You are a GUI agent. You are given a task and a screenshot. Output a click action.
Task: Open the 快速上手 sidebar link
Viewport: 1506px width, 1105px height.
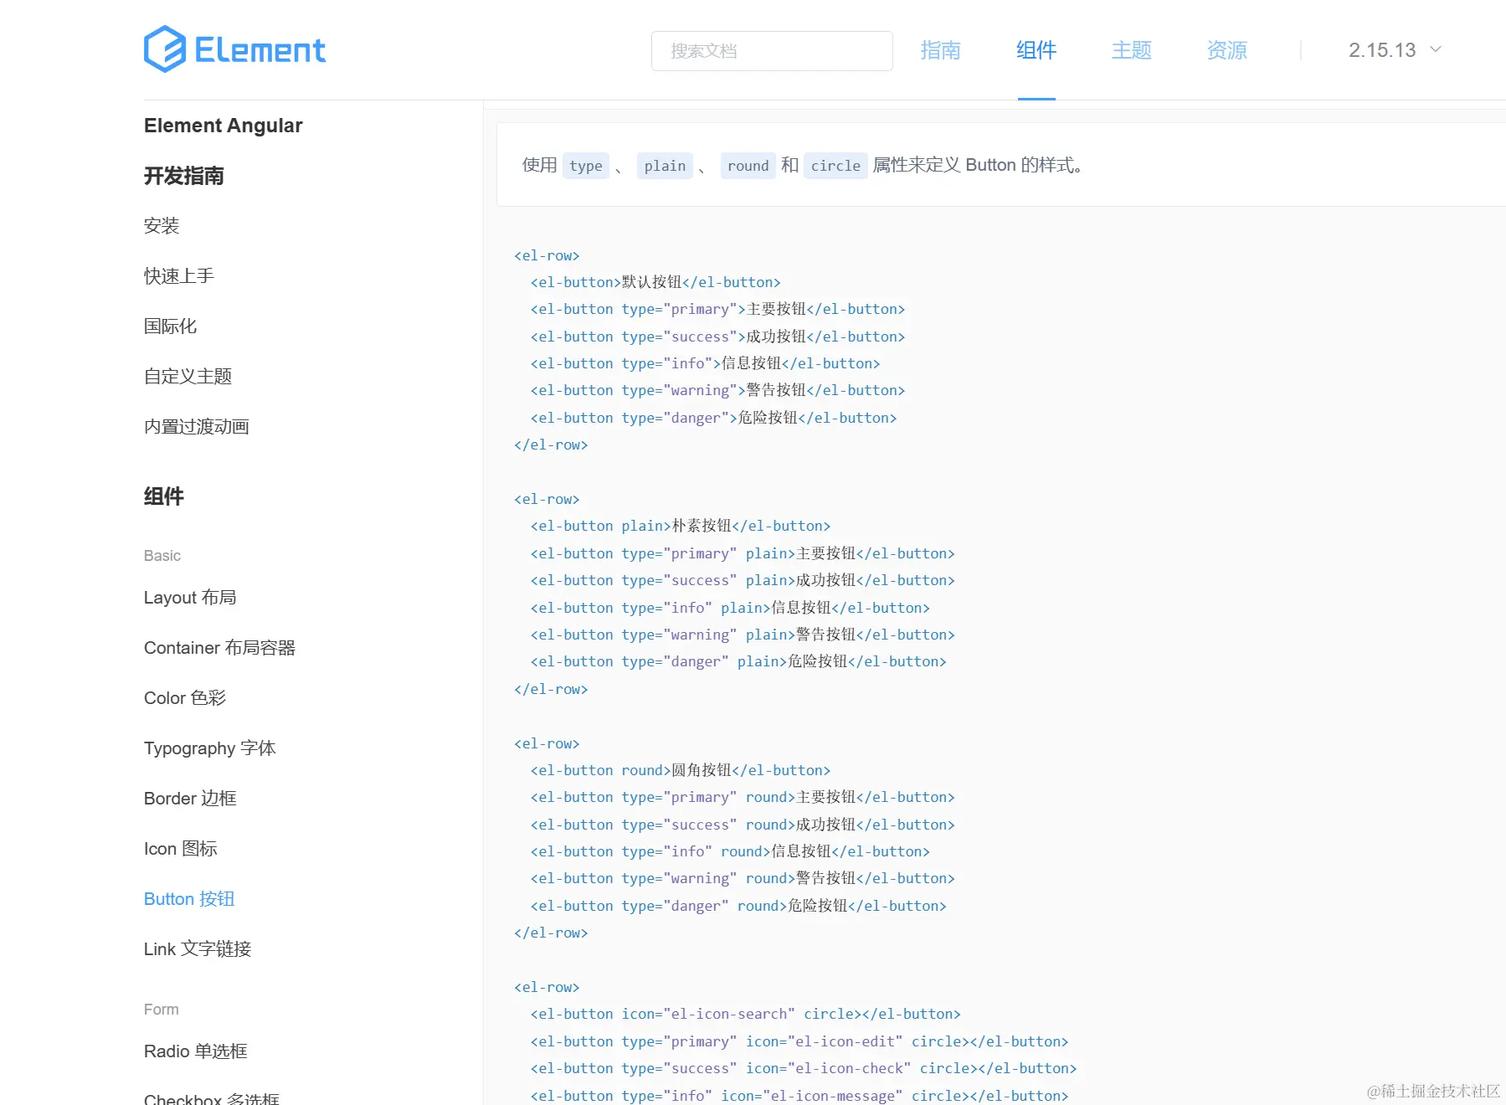[179, 276]
